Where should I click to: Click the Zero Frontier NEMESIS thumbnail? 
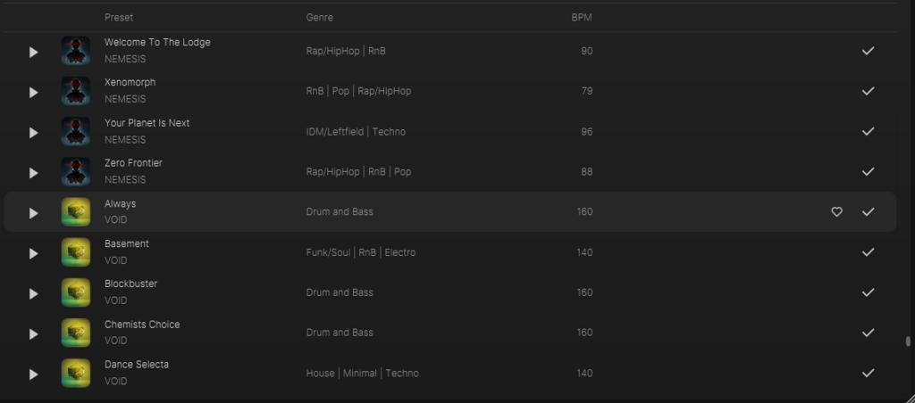click(x=76, y=172)
